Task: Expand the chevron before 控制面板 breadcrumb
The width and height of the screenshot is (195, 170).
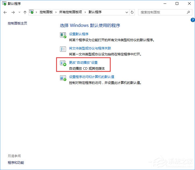Action: [x=36, y=12]
